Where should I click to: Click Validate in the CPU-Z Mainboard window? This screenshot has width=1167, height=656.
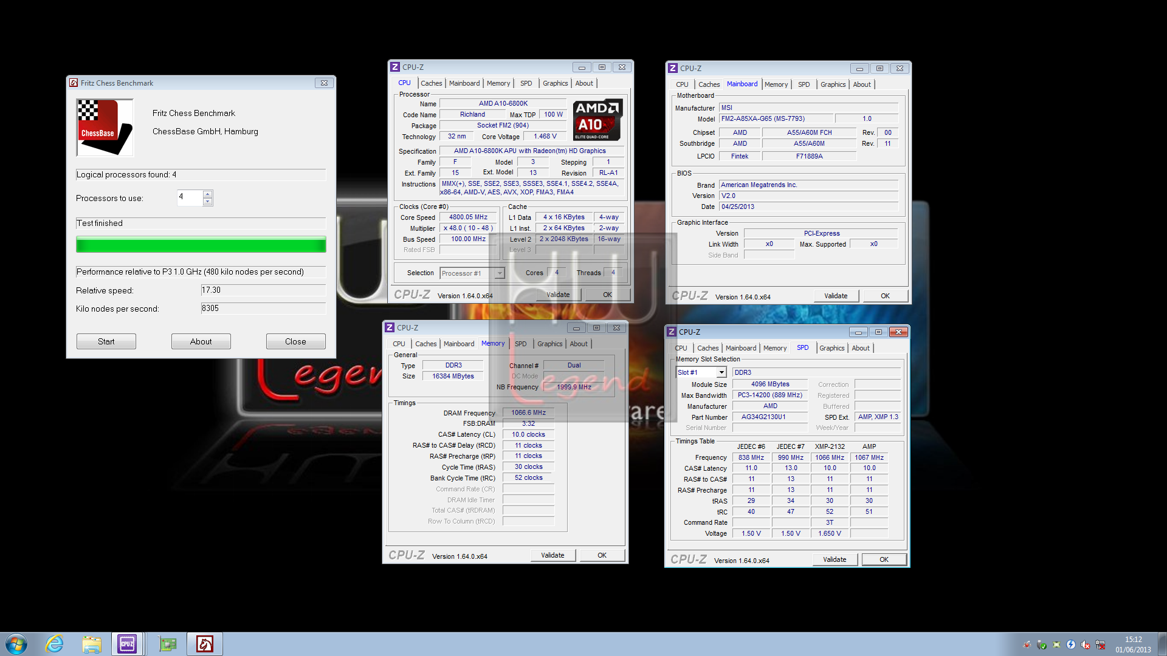(x=836, y=296)
